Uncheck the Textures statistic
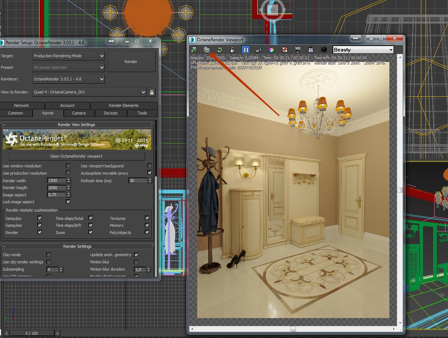Image resolution: width=448 pixels, height=338 pixels. 147,218
